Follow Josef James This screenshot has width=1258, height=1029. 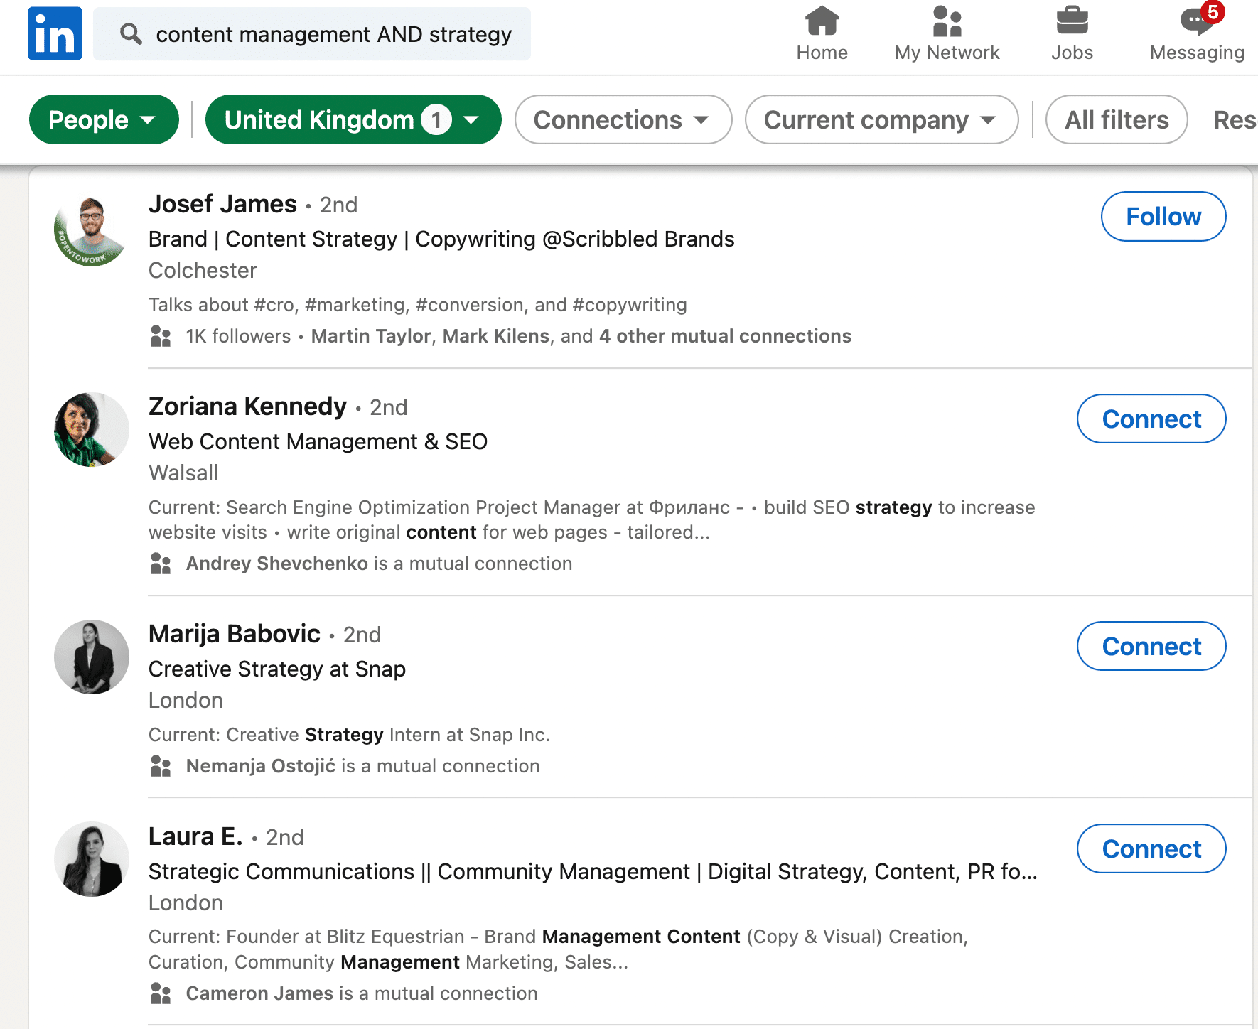1163,217
